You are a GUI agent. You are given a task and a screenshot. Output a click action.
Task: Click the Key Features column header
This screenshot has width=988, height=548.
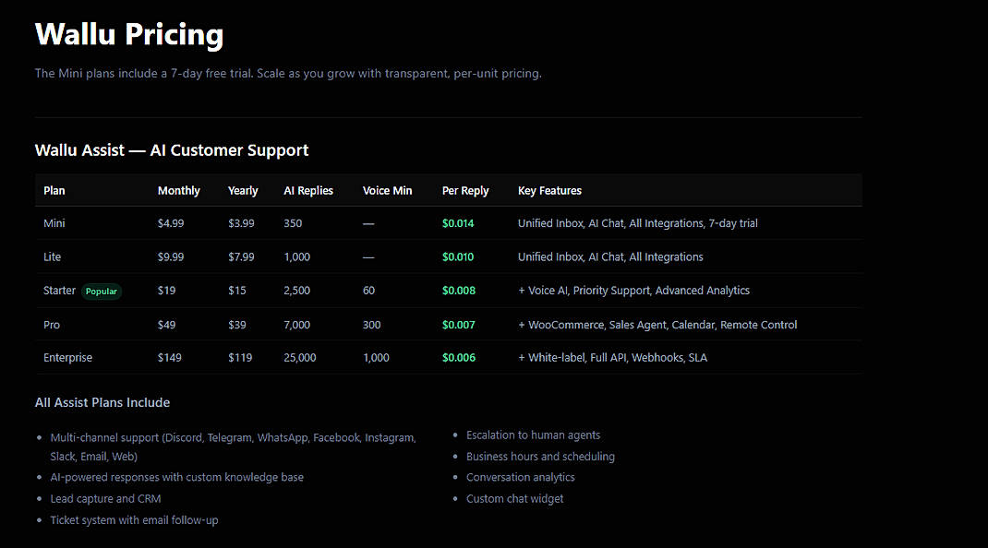click(549, 190)
